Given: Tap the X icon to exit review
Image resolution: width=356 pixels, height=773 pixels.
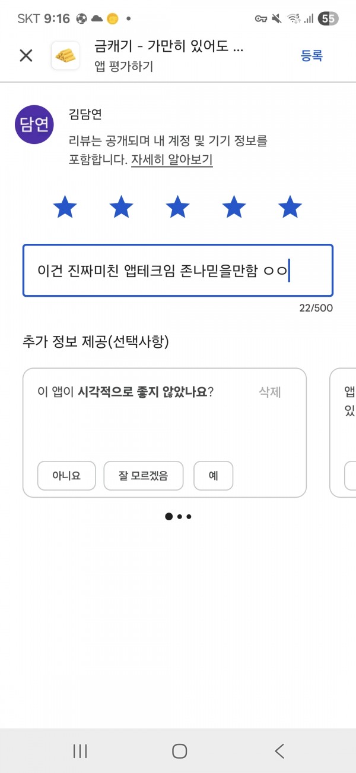Looking at the screenshot, I should click(26, 56).
